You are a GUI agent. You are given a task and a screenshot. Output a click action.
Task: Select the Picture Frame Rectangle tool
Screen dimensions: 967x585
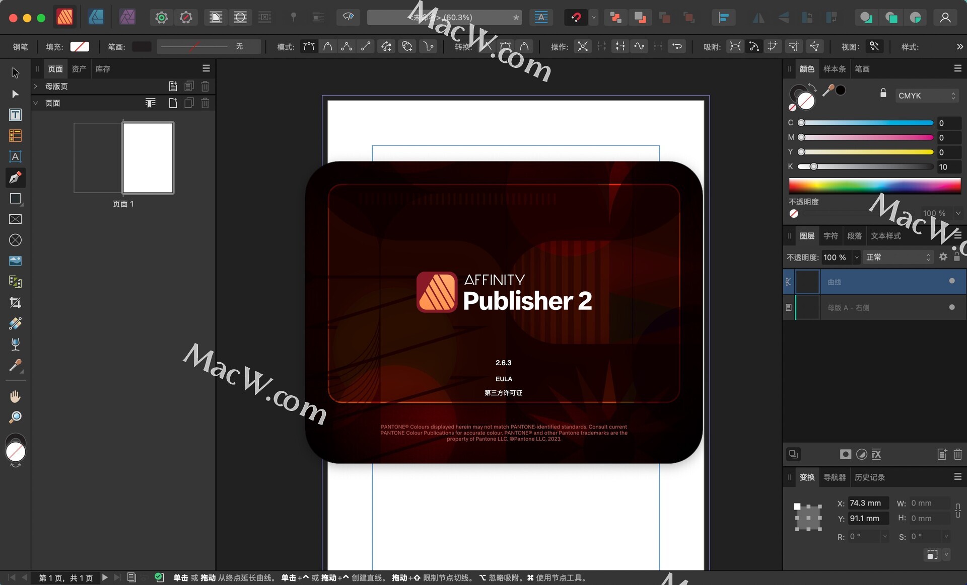tap(15, 219)
